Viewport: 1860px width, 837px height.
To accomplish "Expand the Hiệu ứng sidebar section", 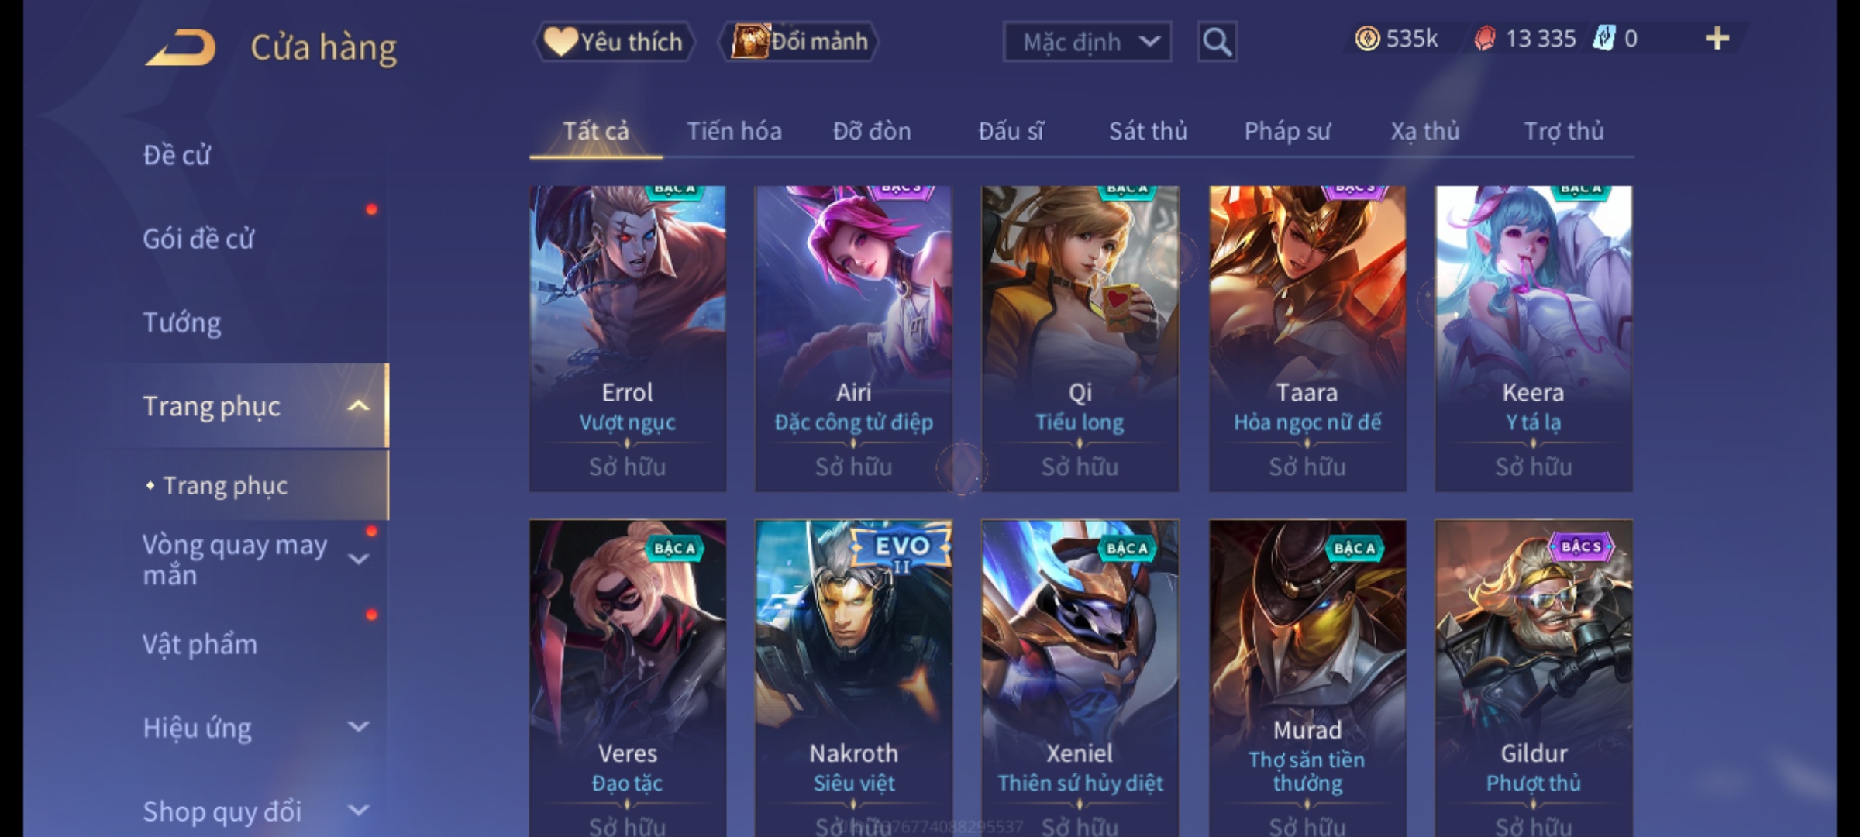I will [358, 727].
